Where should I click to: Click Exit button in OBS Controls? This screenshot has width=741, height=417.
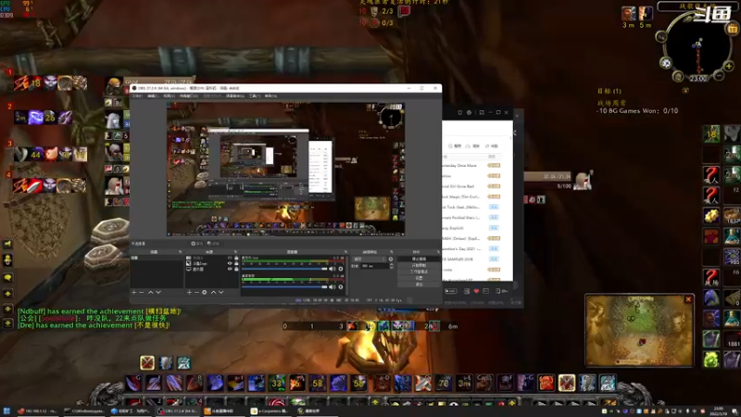coord(420,284)
